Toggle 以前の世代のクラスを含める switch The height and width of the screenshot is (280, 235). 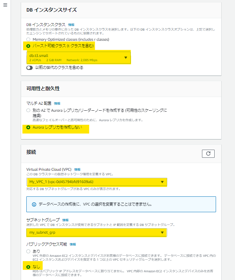30,68
